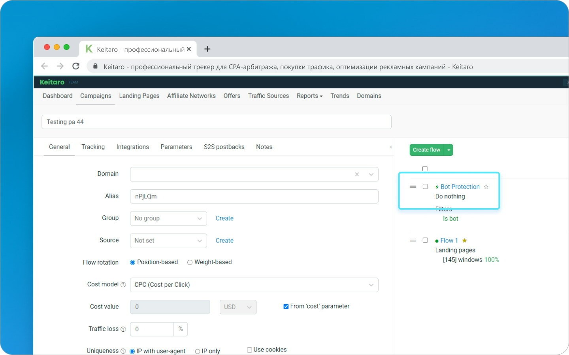Click the gold star beside Flow 1
The height and width of the screenshot is (355, 569).
(465, 240)
